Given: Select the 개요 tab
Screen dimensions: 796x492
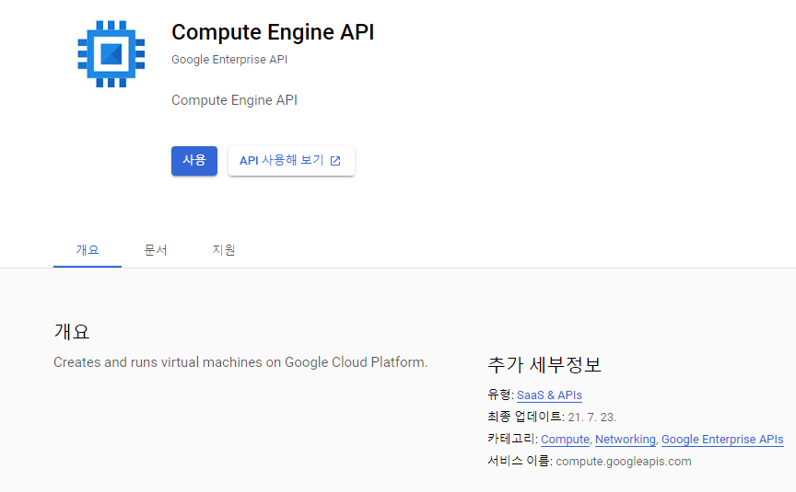Looking at the screenshot, I should point(88,250).
